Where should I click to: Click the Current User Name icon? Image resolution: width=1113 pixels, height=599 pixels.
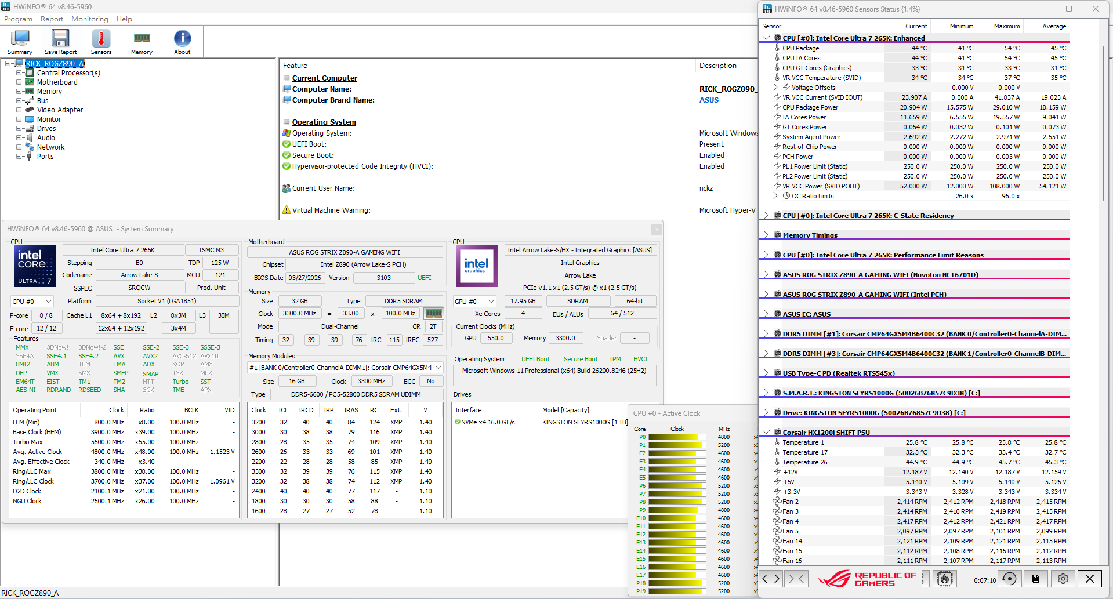tap(287, 188)
